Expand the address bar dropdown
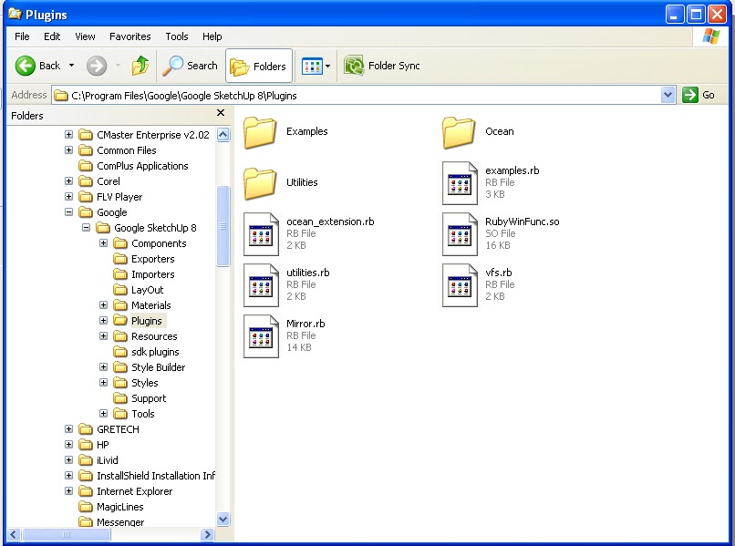 [668, 95]
